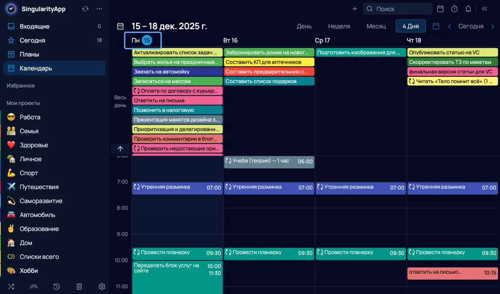
Task: Click the stopwatch timer icon in top bar
Action: tap(454, 9)
